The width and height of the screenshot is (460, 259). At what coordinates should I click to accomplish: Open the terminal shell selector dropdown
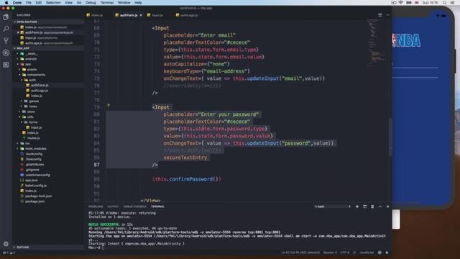[332, 206]
